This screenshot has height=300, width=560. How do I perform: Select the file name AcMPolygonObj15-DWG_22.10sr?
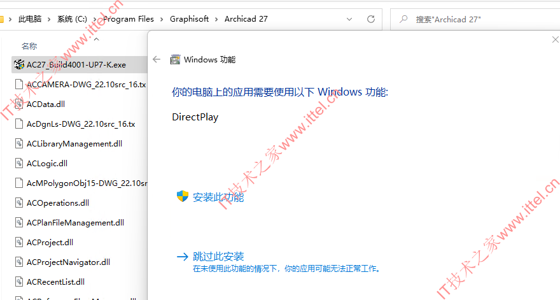tap(87, 183)
